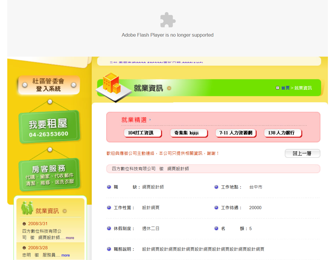Click the blue bullet beside 工作性質
Screen dimensions: 332x260
click(x=109, y=208)
